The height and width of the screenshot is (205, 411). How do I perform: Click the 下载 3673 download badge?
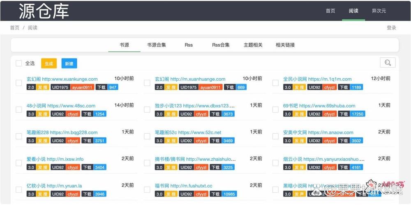pyautogui.click(x=222, y=114)
